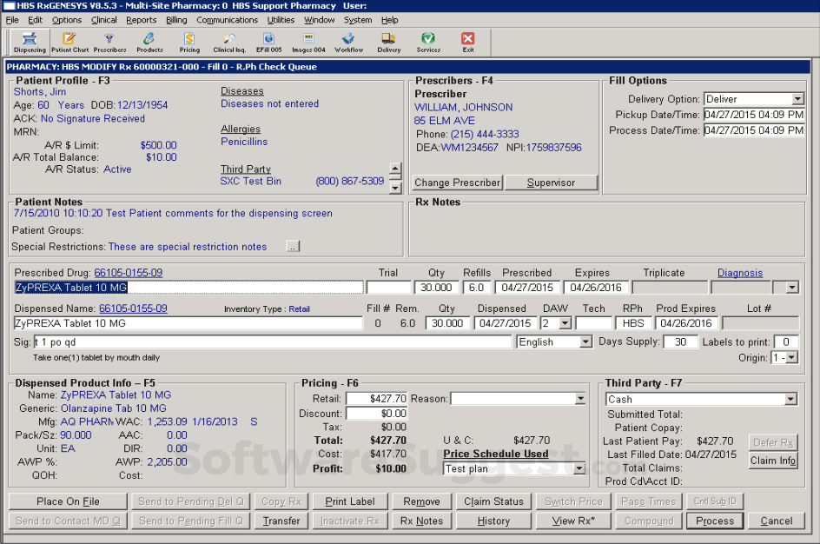Open the Third Party dropdown showing Cash
This screenshot has height=544, width=820.
[x=792, y=399]
